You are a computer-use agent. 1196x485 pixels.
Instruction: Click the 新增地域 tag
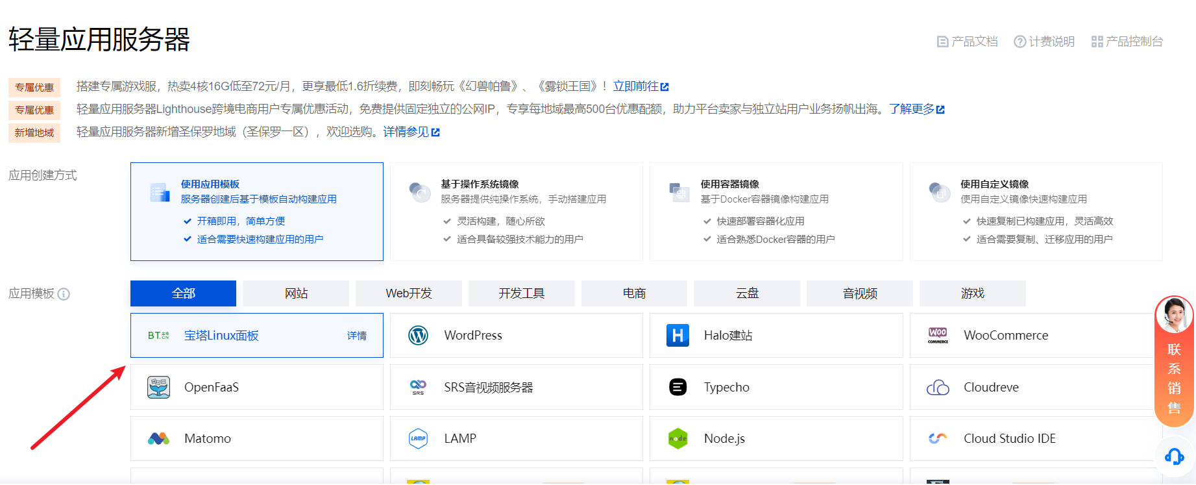point(34,133)
